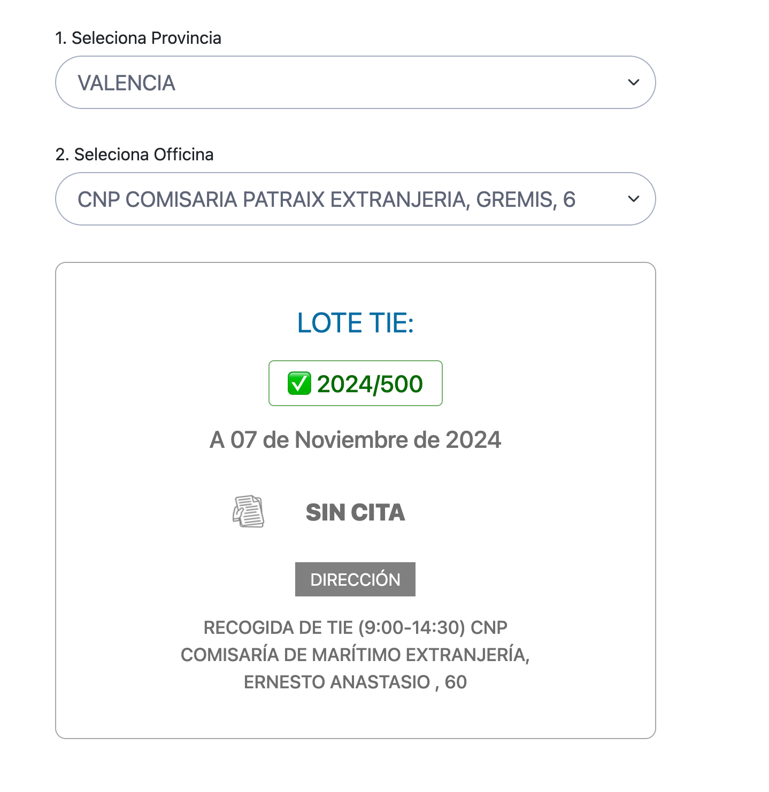Click the documents icon beside SIN CITA
The height and width of the screenshot is (792, 769).
point(248,511)
